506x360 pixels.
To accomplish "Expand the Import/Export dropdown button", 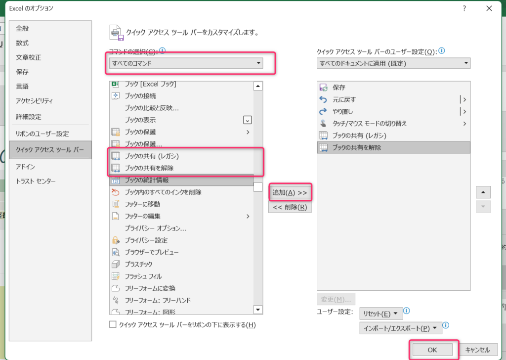I will coord(400,328).
